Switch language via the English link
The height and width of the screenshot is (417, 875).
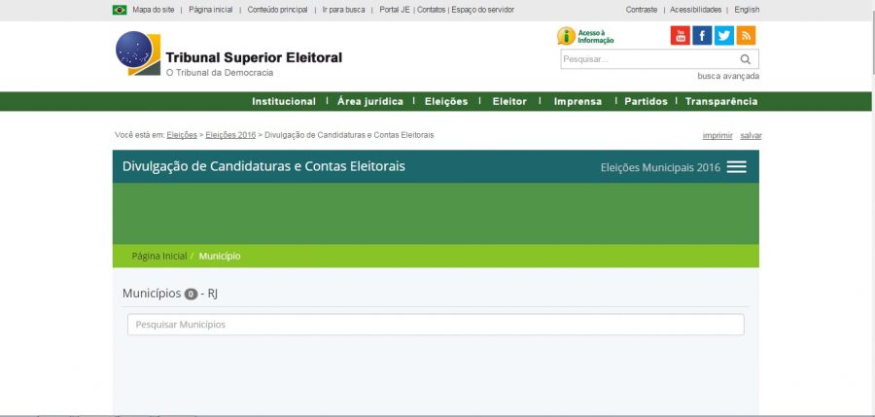click(x=747, y=10)
